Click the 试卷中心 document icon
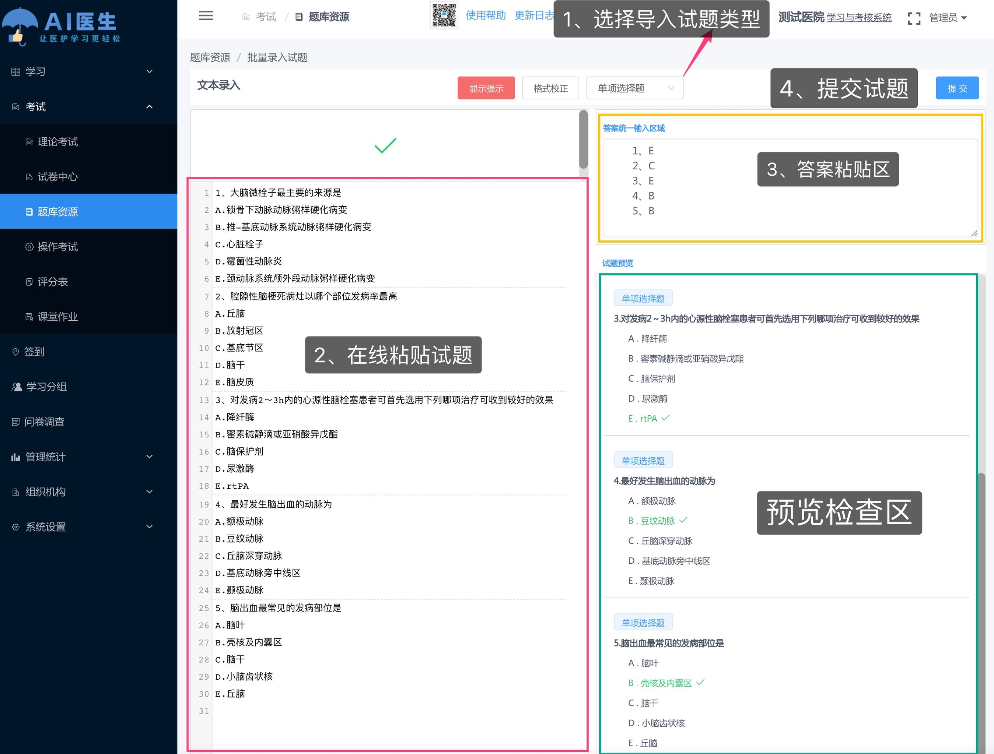Screen dimensions: 994x754 click(29, 177)
